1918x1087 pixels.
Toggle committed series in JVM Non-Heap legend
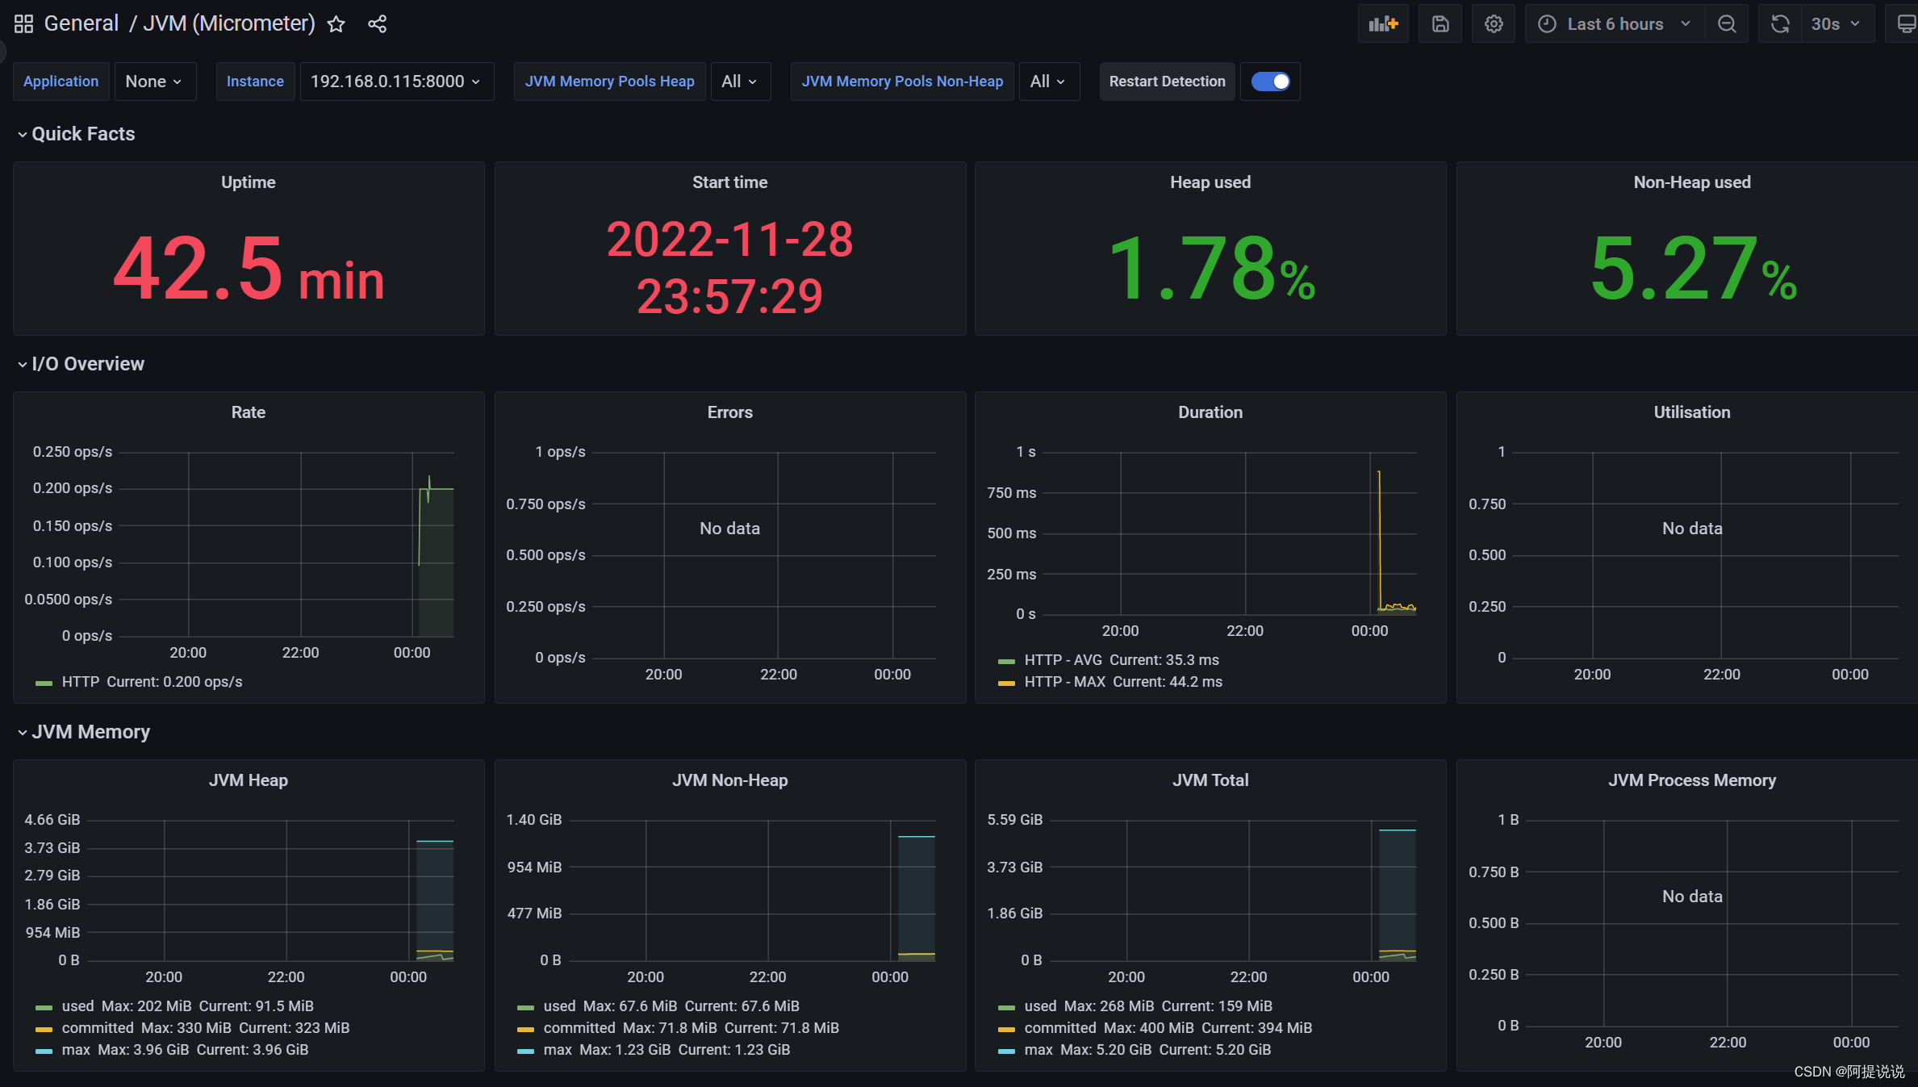[579, 1028]
